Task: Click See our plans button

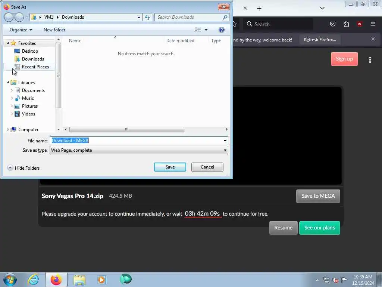Action: pos(319,228)
